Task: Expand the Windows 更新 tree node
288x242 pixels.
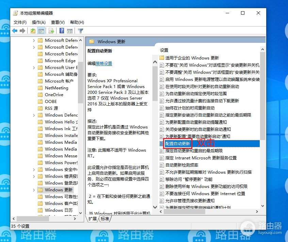Action: tap(34, 190)
